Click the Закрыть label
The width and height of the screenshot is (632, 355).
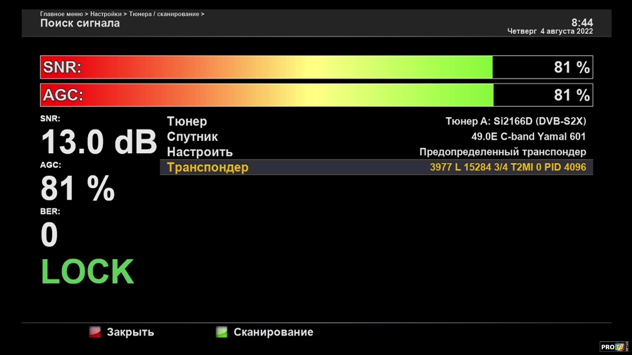(x=130, y=332)
